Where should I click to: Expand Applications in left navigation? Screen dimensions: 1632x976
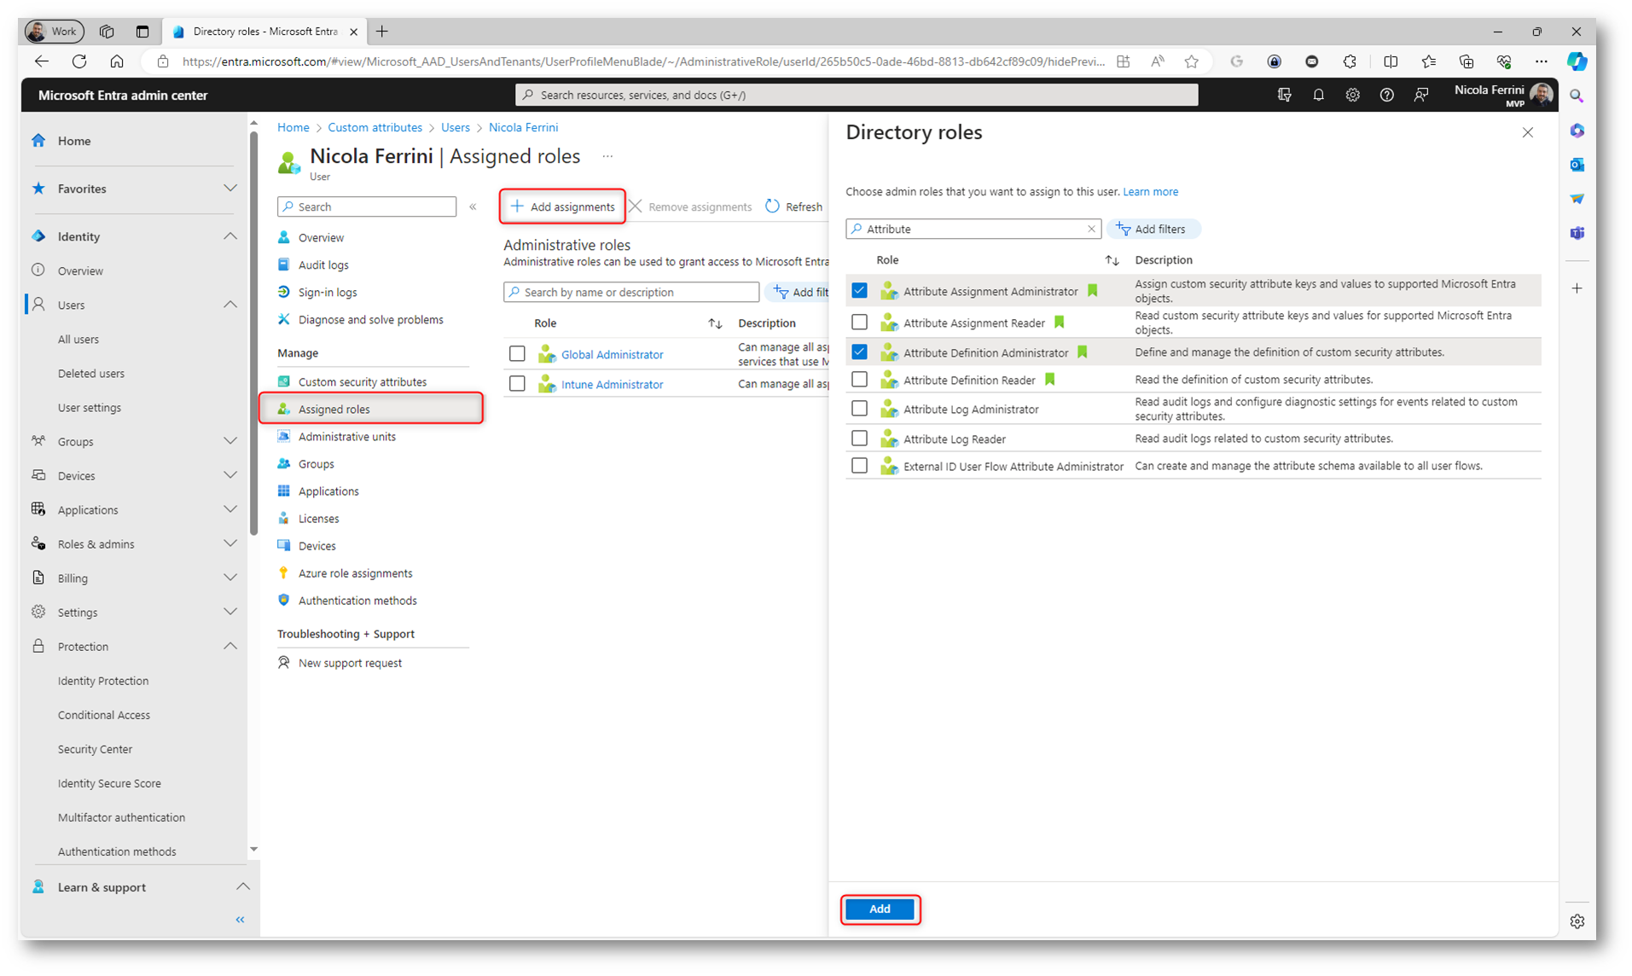(x=229, y=509)
